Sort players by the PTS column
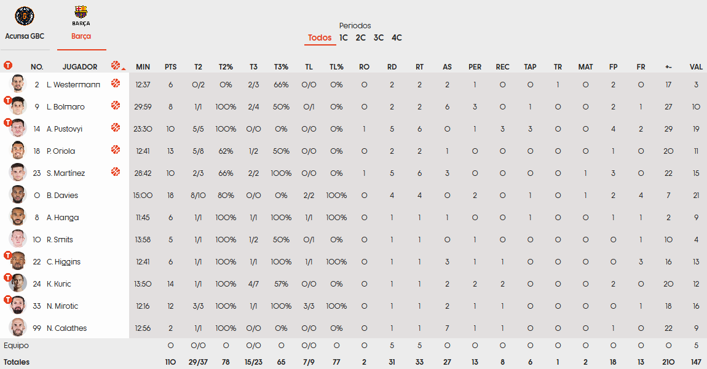This screenshot has width=707, height=369. 170,67
